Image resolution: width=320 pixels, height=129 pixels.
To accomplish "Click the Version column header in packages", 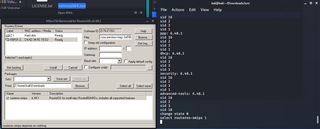I will pyautogui.click(x=39, y=94).
